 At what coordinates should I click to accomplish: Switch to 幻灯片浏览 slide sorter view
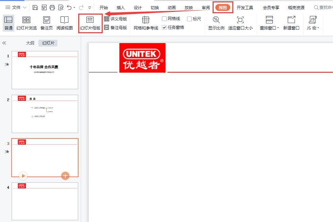(x=26, y=23)
